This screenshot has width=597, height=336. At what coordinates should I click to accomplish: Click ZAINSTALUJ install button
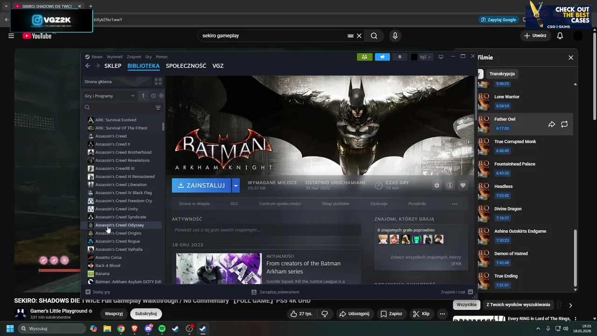coord(201,185)
